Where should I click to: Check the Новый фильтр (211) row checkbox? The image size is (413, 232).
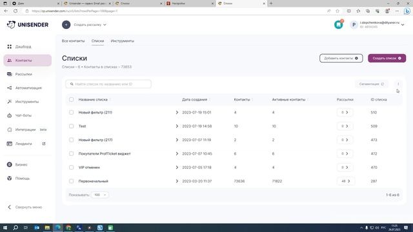click(72, 112)
